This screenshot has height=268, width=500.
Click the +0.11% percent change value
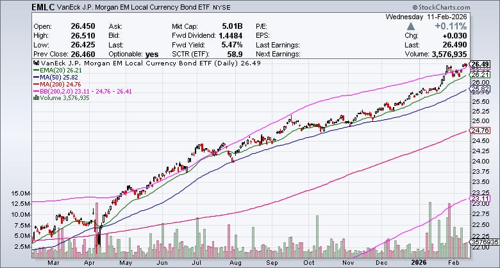coord(451,26)
